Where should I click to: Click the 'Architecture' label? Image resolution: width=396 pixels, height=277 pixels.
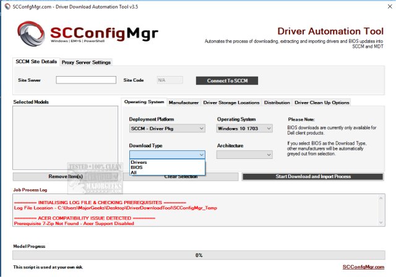230,145
